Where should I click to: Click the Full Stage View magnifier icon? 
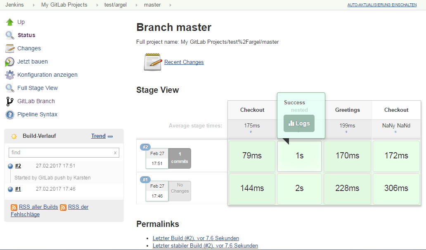coord(10,88)
